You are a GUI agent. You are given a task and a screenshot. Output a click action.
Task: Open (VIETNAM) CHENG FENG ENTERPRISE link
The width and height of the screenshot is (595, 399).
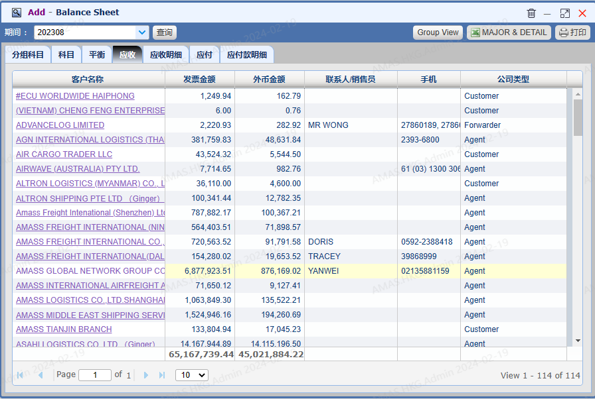(x=90, y=111)
